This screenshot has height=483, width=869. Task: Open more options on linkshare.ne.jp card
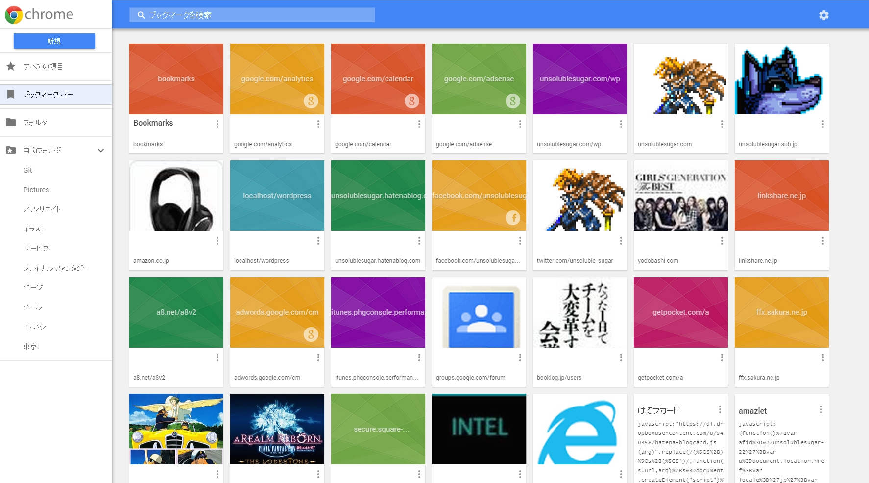click(823, 241)
